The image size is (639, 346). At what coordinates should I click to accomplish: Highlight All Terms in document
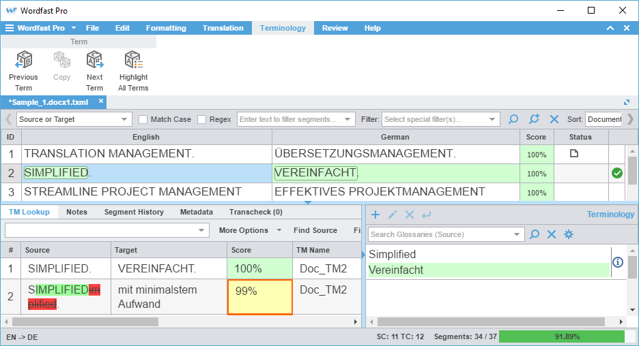point(133,71)
